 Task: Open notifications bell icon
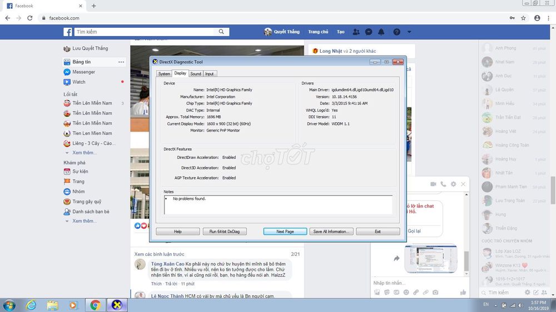pos(381,32)
